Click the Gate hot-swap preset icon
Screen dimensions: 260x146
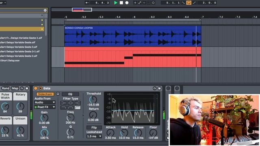pyautogui.click(x=154, y=88)
